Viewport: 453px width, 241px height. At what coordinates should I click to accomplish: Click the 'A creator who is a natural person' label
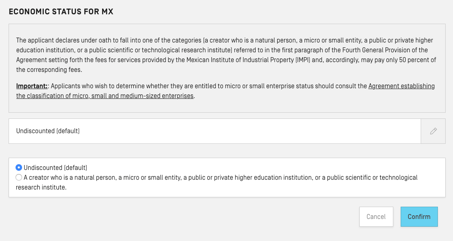(70, 178)
